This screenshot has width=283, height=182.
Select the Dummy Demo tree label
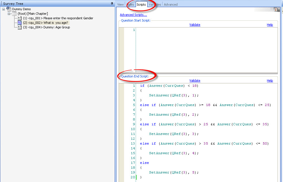(x=22, y=9)
